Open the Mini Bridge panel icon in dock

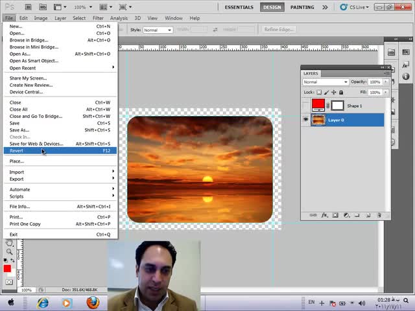click(392, 52)
